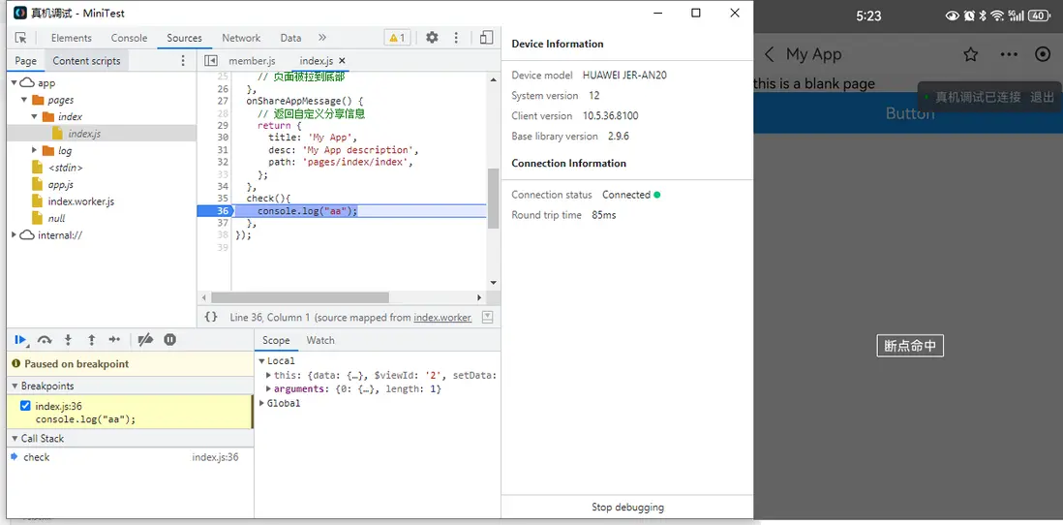Click the Step over next function icon
1063x525 pixels.
(x=45, y=340)
